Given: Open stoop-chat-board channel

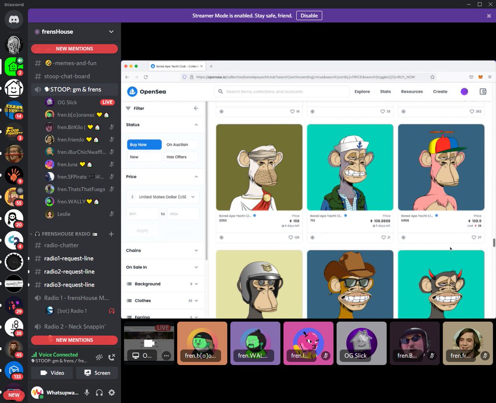Looking at the screenshot, I should tap(74, 76).
